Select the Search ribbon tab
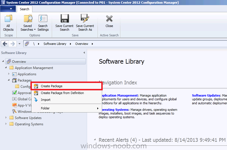Viewport: 227px width, 150px height. point(24,9)
